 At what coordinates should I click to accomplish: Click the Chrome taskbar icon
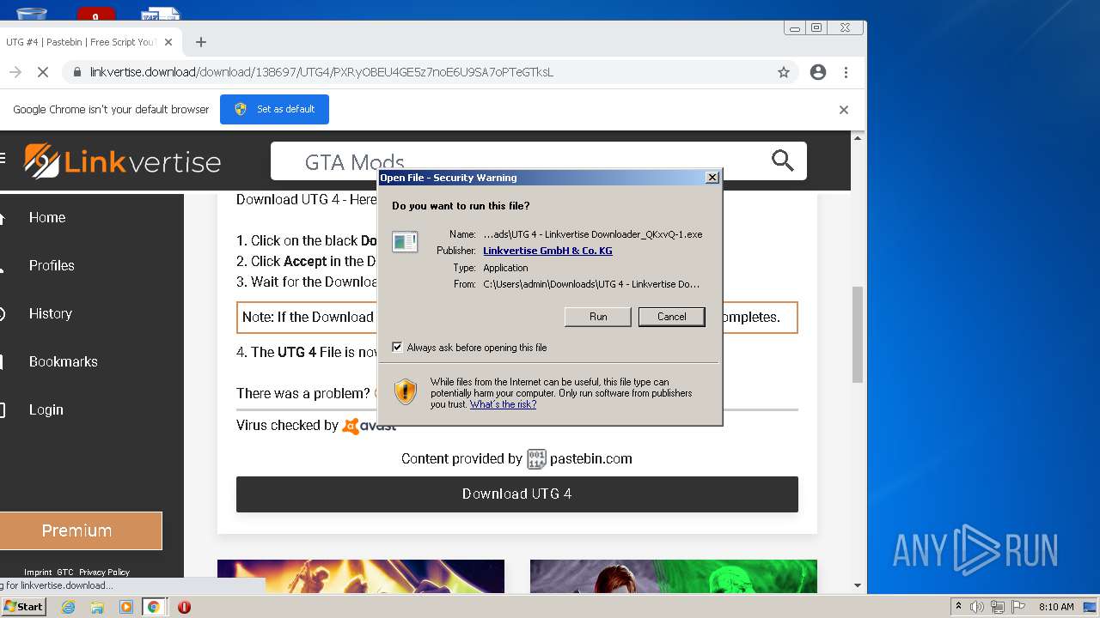click(x=154, y=607)
